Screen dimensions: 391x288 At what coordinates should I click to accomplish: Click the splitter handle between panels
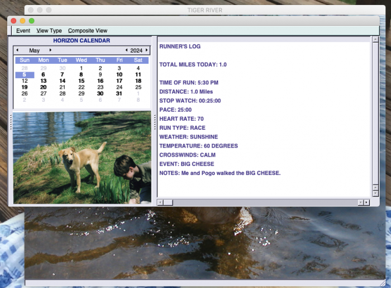(154, 122)
